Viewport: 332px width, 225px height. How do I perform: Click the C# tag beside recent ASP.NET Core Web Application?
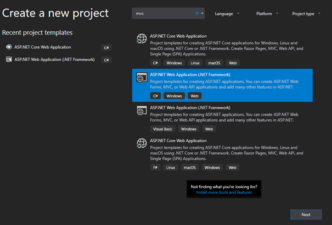(106, 48)
